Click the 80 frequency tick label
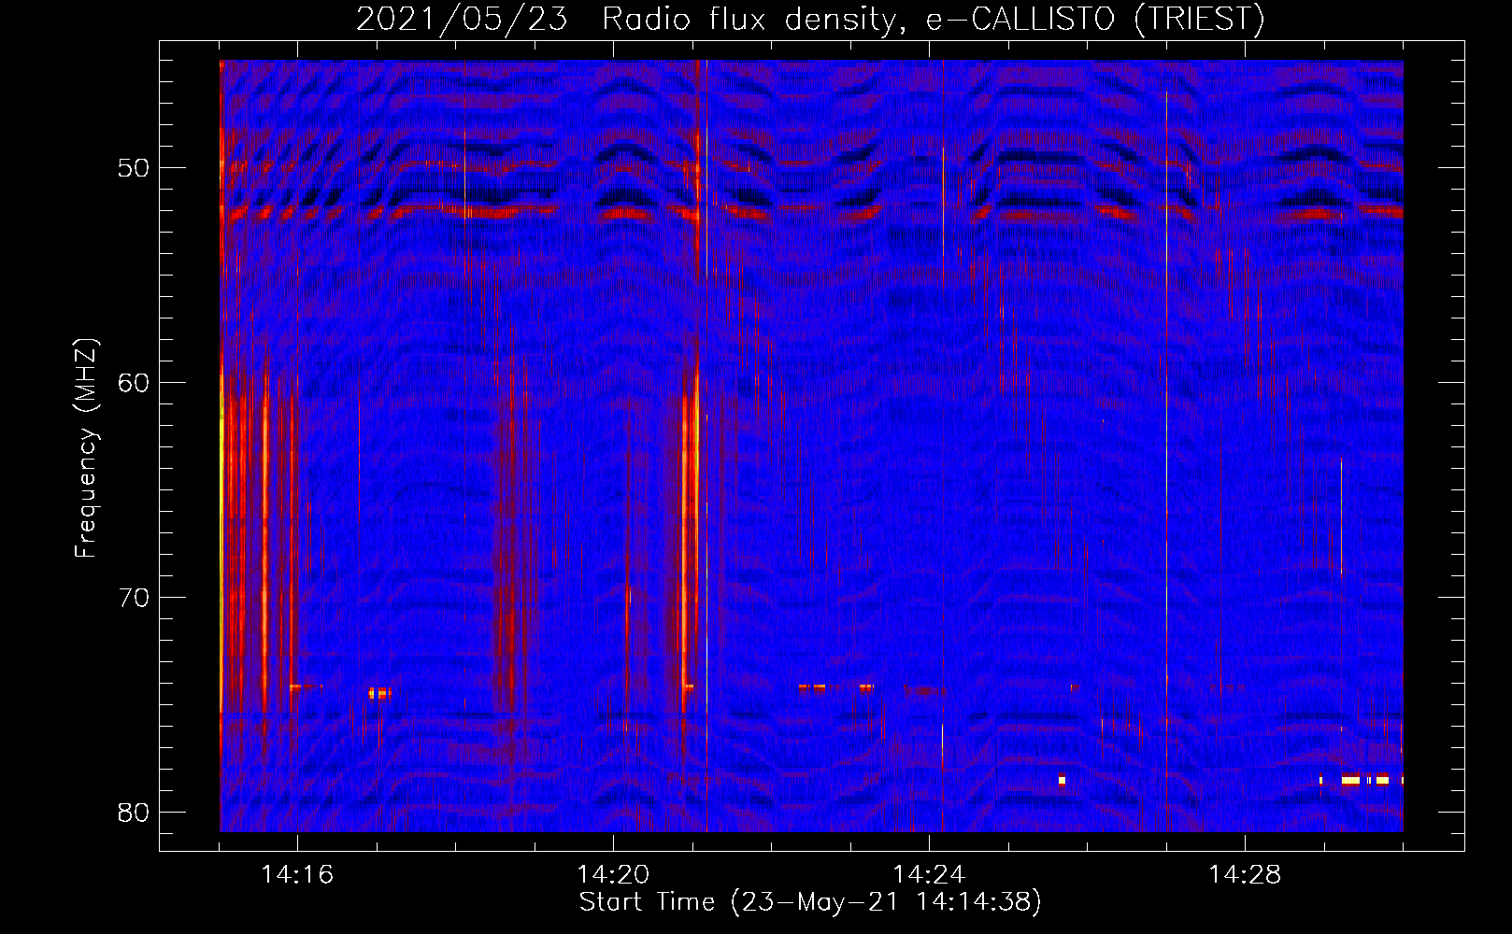 pos(134,813)
